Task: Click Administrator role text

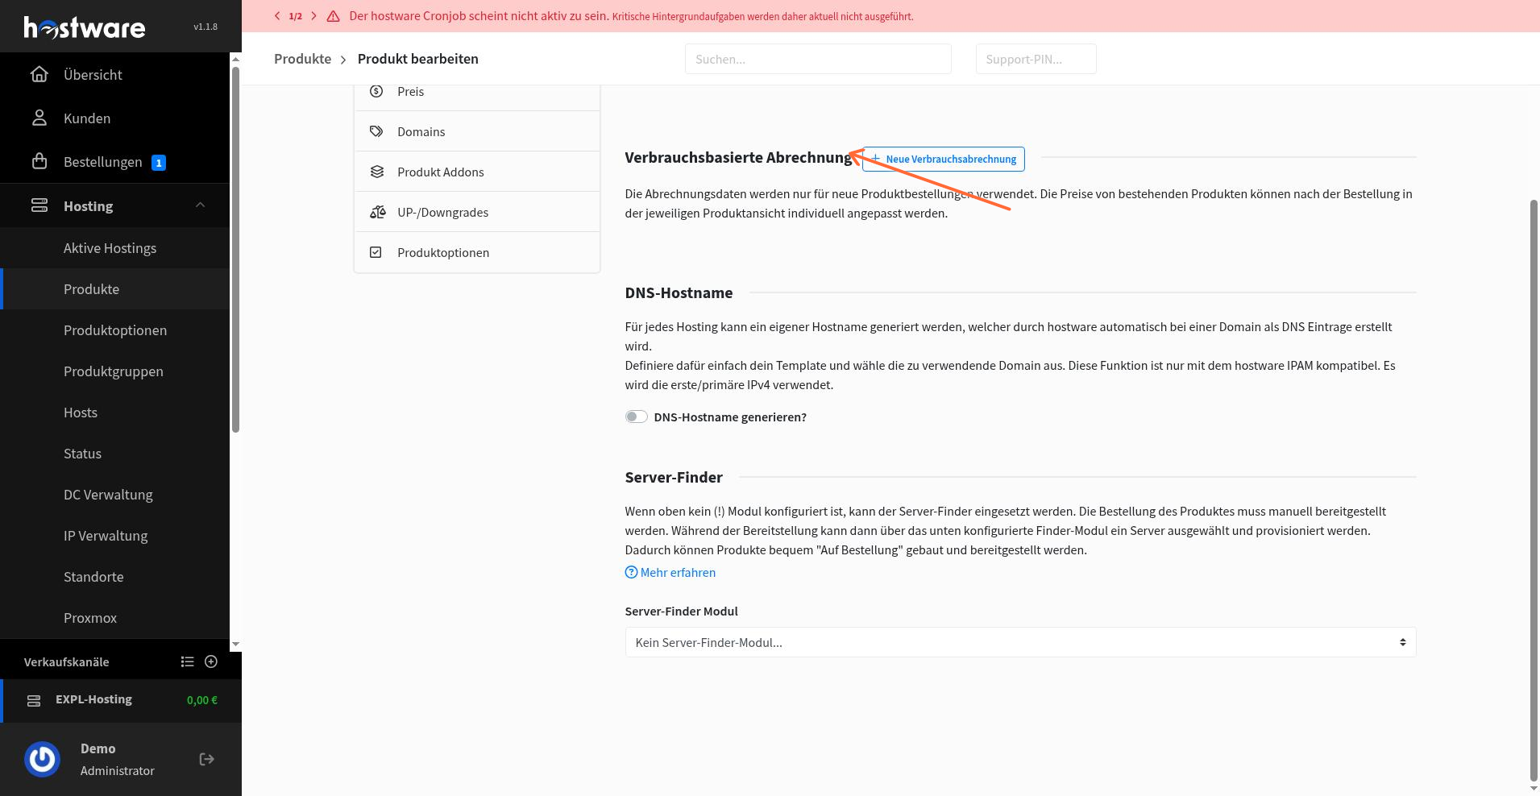Action: 118,770
